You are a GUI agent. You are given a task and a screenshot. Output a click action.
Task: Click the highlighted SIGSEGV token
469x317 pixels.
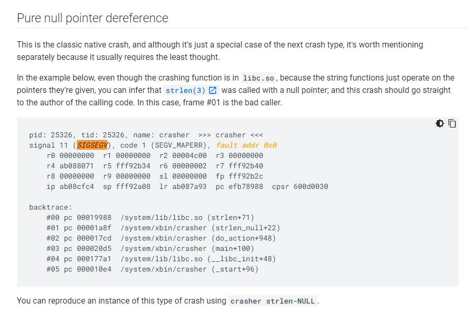(92, 145)
